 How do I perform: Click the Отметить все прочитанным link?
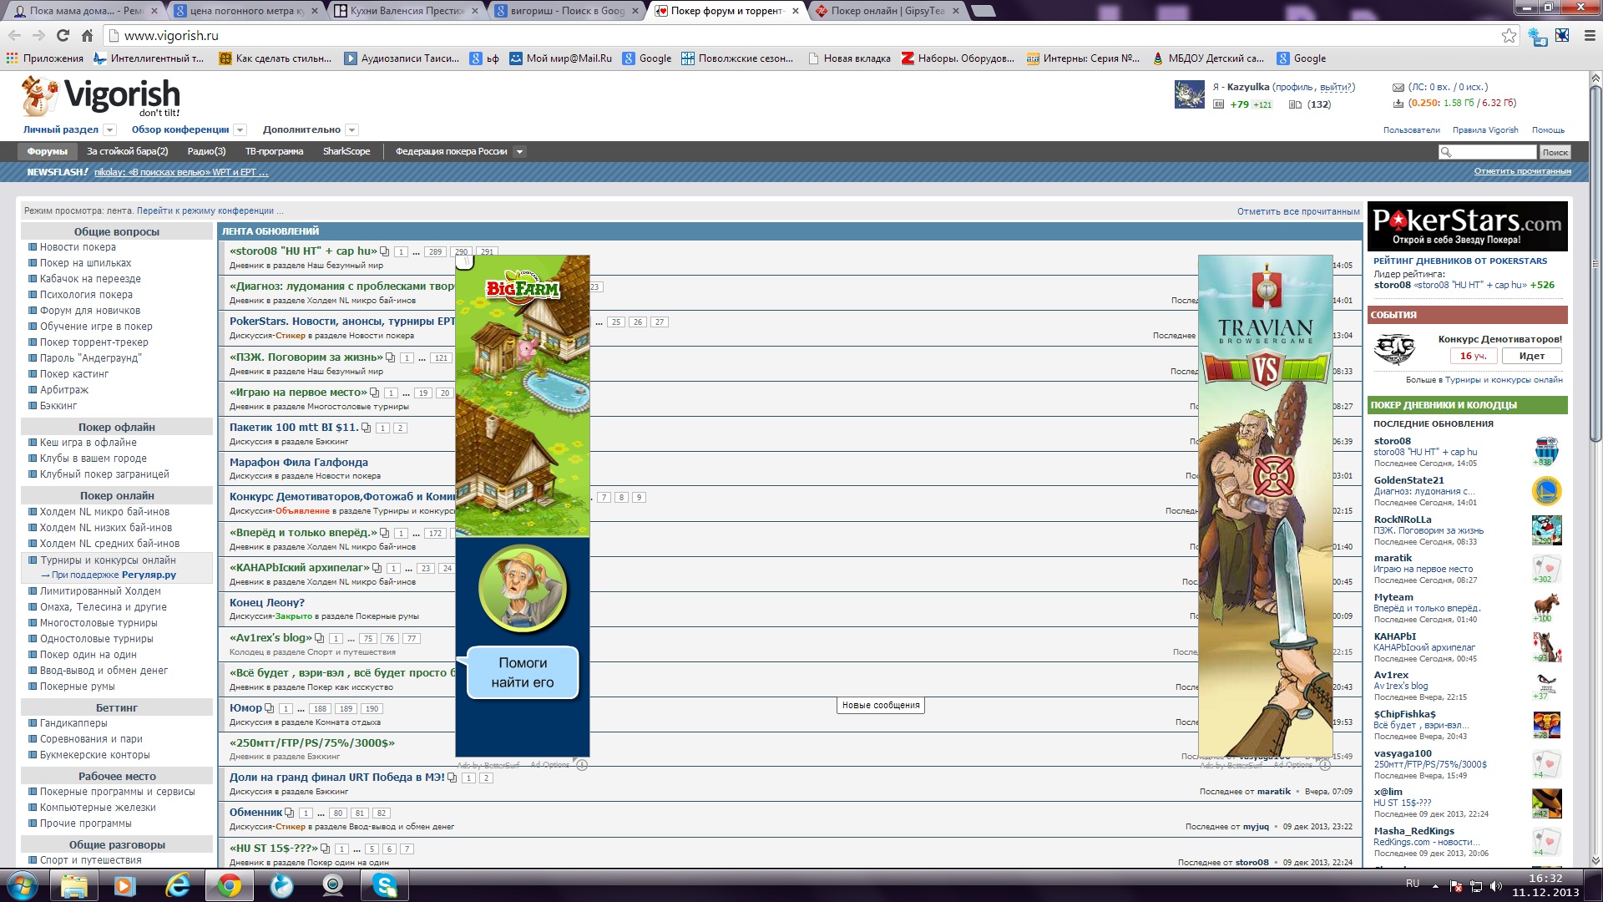[x=1297, y=211]
